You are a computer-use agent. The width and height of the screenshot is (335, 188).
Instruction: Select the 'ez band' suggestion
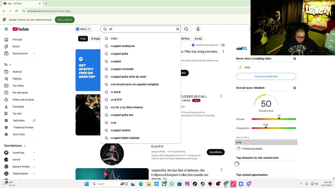(x=141, y=92)
